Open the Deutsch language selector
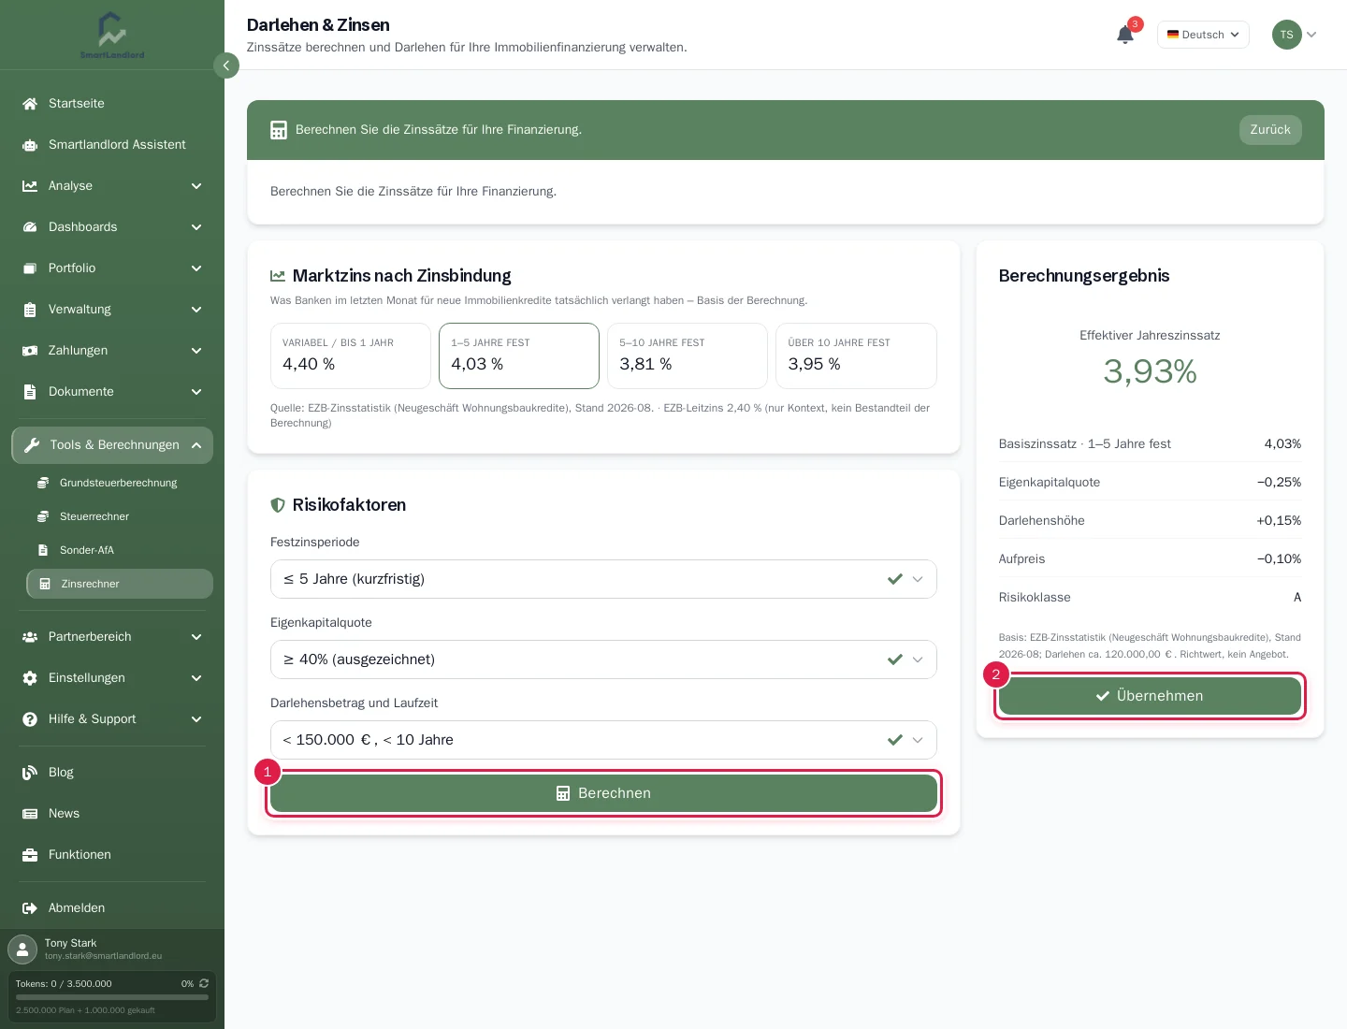 (x=1203, y=35)
